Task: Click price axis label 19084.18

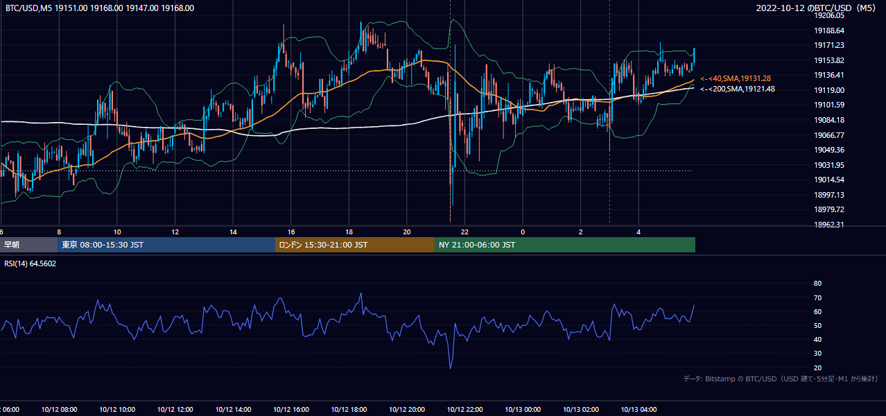Action: pyautogui.click(x=829, y=120)
